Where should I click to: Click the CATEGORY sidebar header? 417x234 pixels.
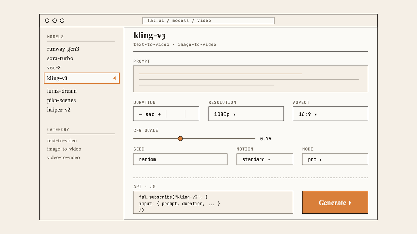(x=58, y=129)
